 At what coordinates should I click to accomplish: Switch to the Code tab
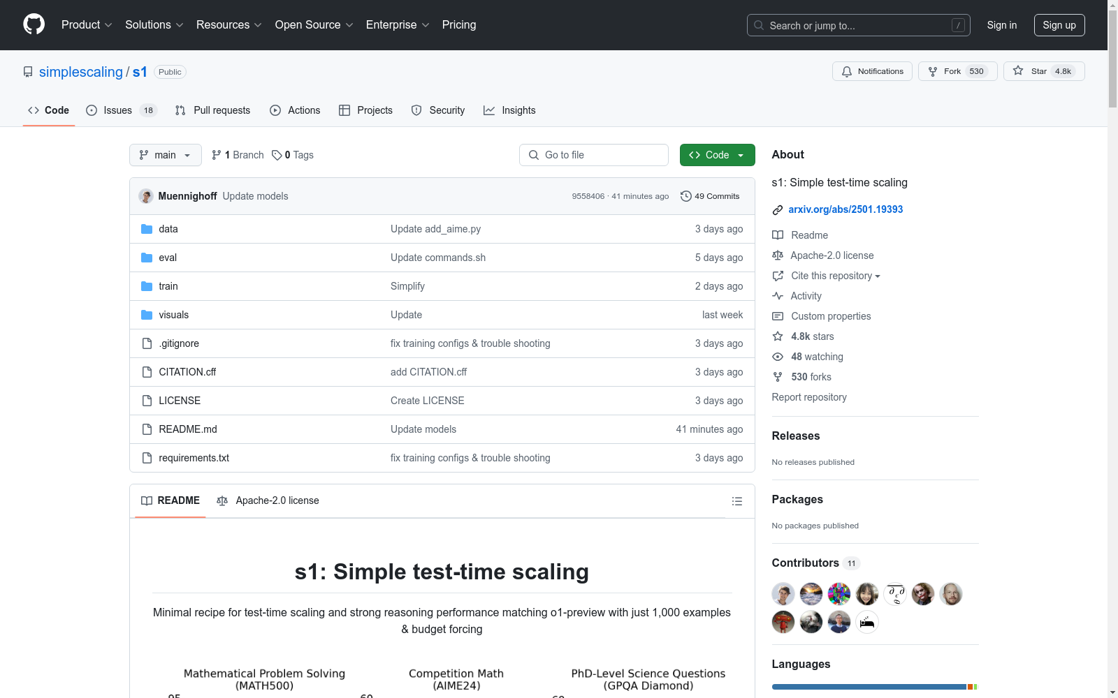49,110
